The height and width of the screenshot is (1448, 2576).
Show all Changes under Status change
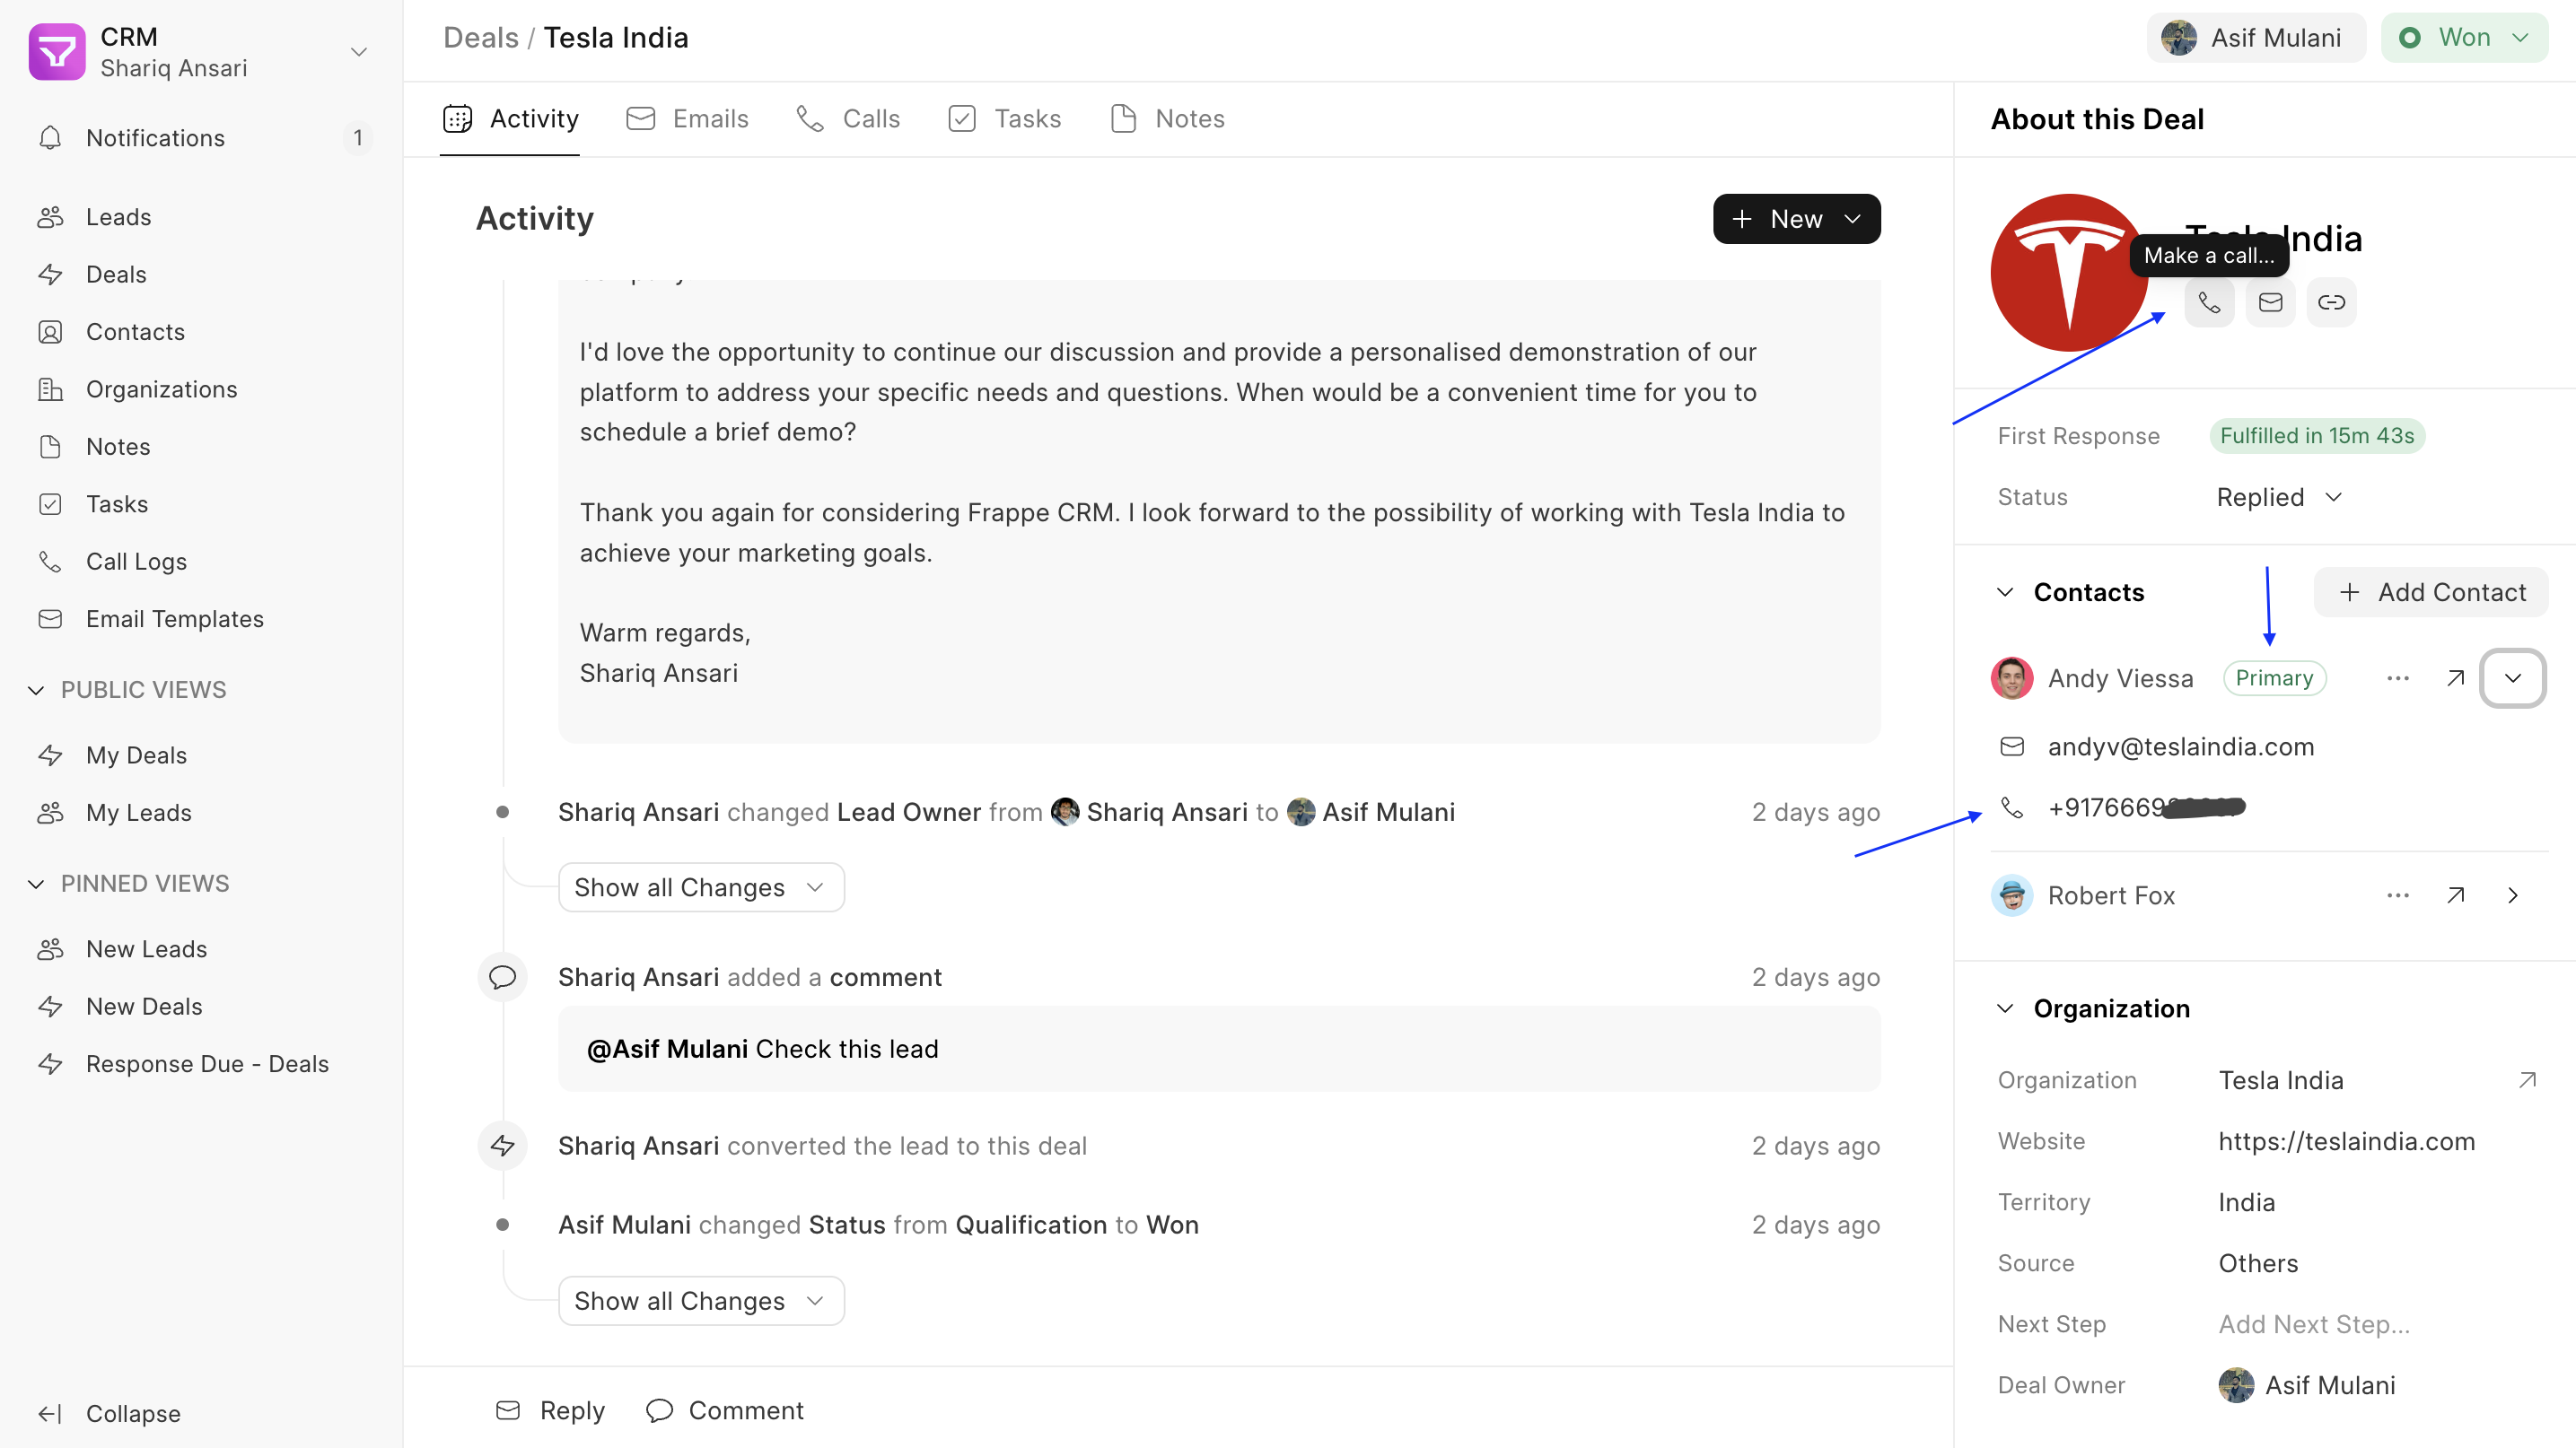pos(701,1300)
